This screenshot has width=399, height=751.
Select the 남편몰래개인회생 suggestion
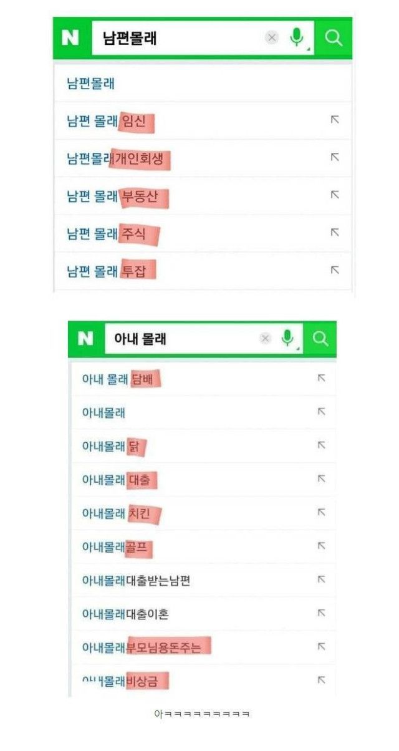pos(117,158)
